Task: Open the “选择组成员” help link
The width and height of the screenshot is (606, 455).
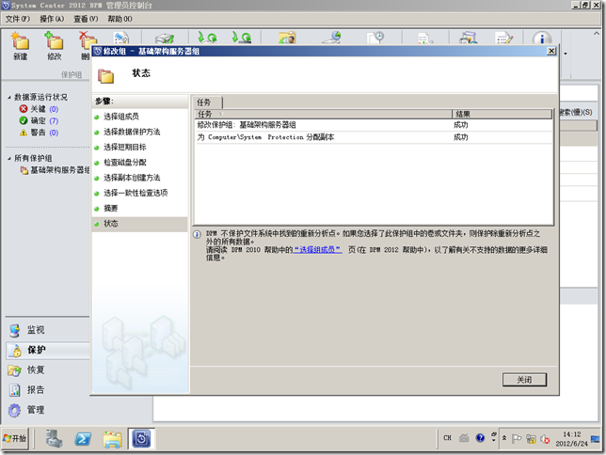Action: (x=317, y=250)
